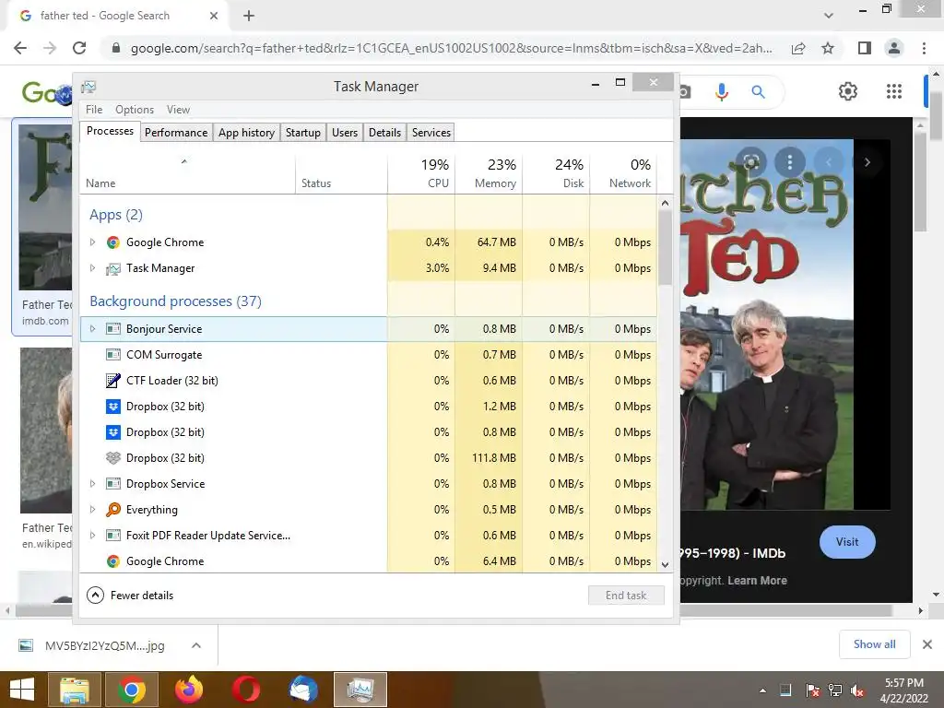Image resolution: width=944 pixels, height=708 pixels.
Task: Show hidden system tray icons
Action: [x=762, y=690]
